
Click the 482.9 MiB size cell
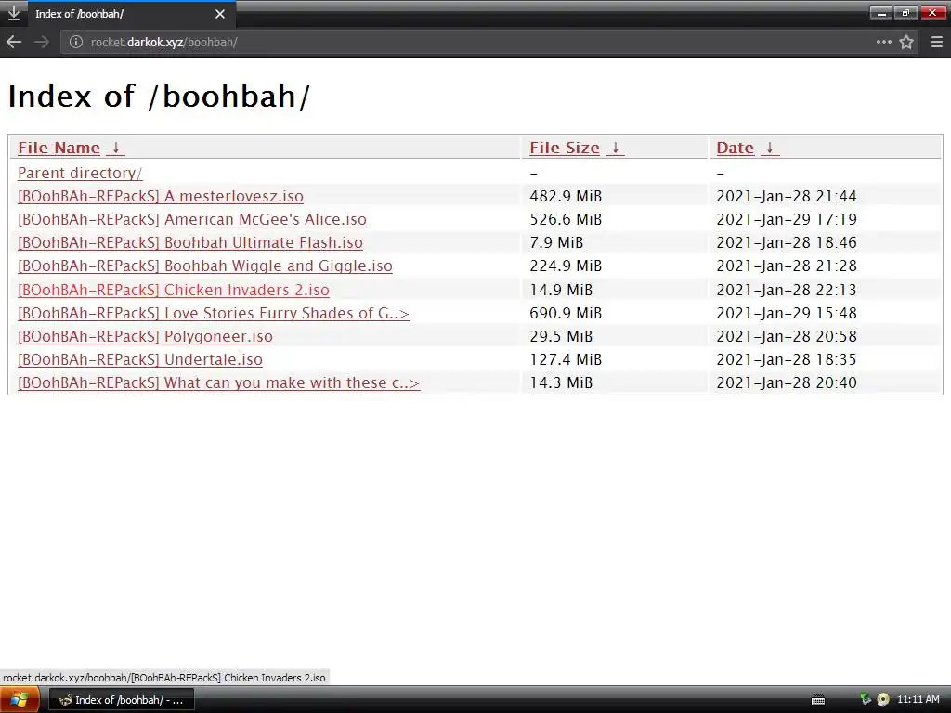pos(566,197)
